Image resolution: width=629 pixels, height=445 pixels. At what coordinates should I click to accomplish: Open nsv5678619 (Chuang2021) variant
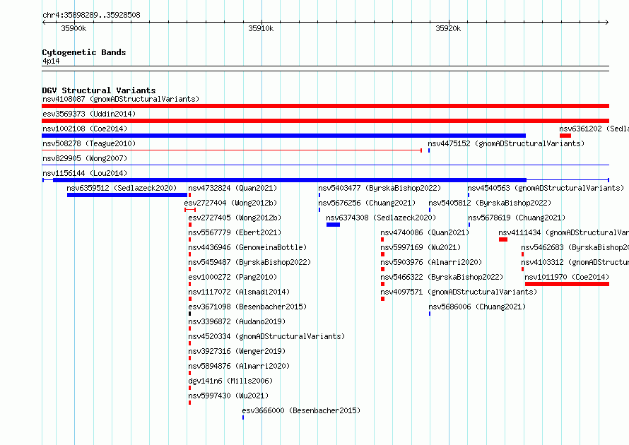click(x=517, y=218)
